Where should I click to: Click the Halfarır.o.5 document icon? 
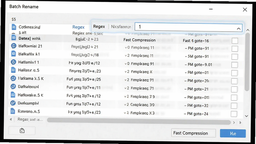pos(13,70)
